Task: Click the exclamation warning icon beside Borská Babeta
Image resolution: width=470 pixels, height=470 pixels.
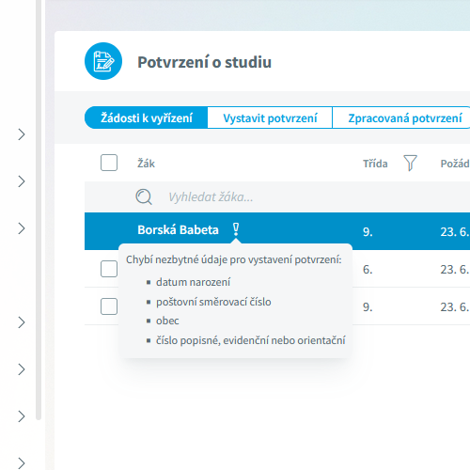Action: (x=236, y=229)
